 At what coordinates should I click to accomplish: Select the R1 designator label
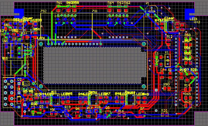point(170,69)
